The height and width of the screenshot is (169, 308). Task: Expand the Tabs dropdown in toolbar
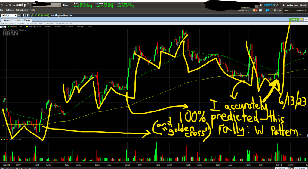pos(288,10)
